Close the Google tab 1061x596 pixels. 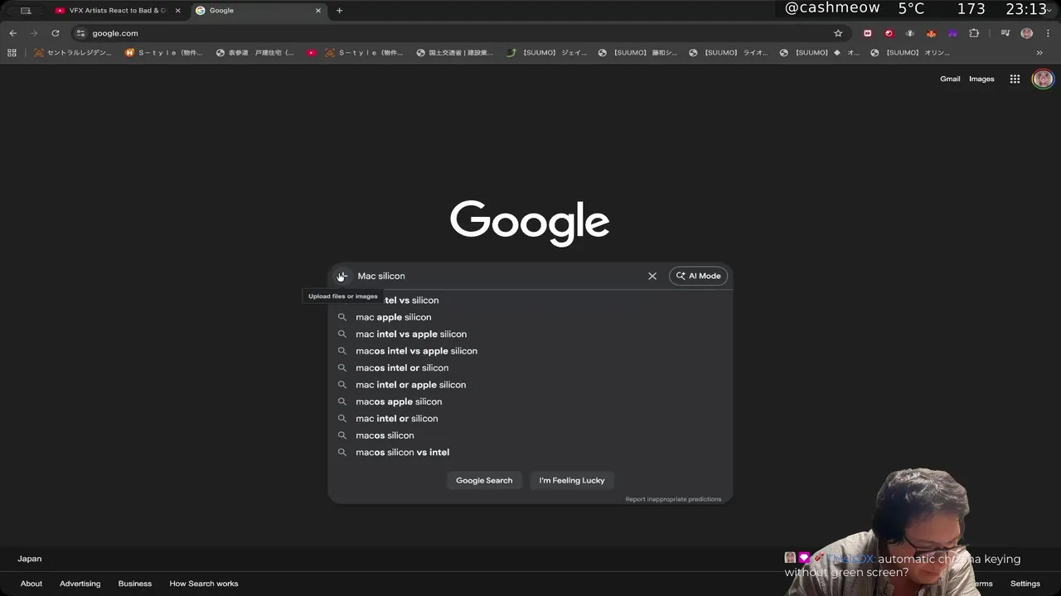tap(318, 11)
